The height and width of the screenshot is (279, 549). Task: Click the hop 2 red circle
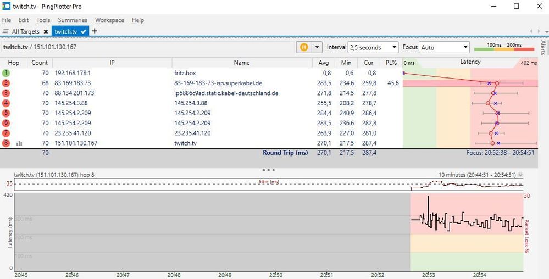pos(6,83)
